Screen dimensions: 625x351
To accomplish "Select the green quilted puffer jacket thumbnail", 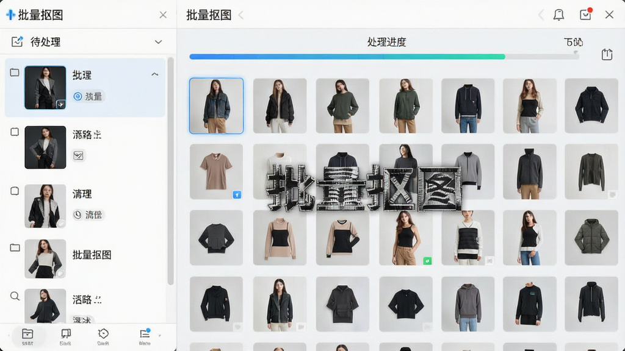I will click(x=591, y=238).
